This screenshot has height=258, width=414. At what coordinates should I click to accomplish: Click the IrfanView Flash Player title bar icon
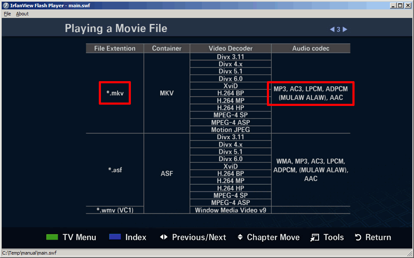(x=6, y=5)
